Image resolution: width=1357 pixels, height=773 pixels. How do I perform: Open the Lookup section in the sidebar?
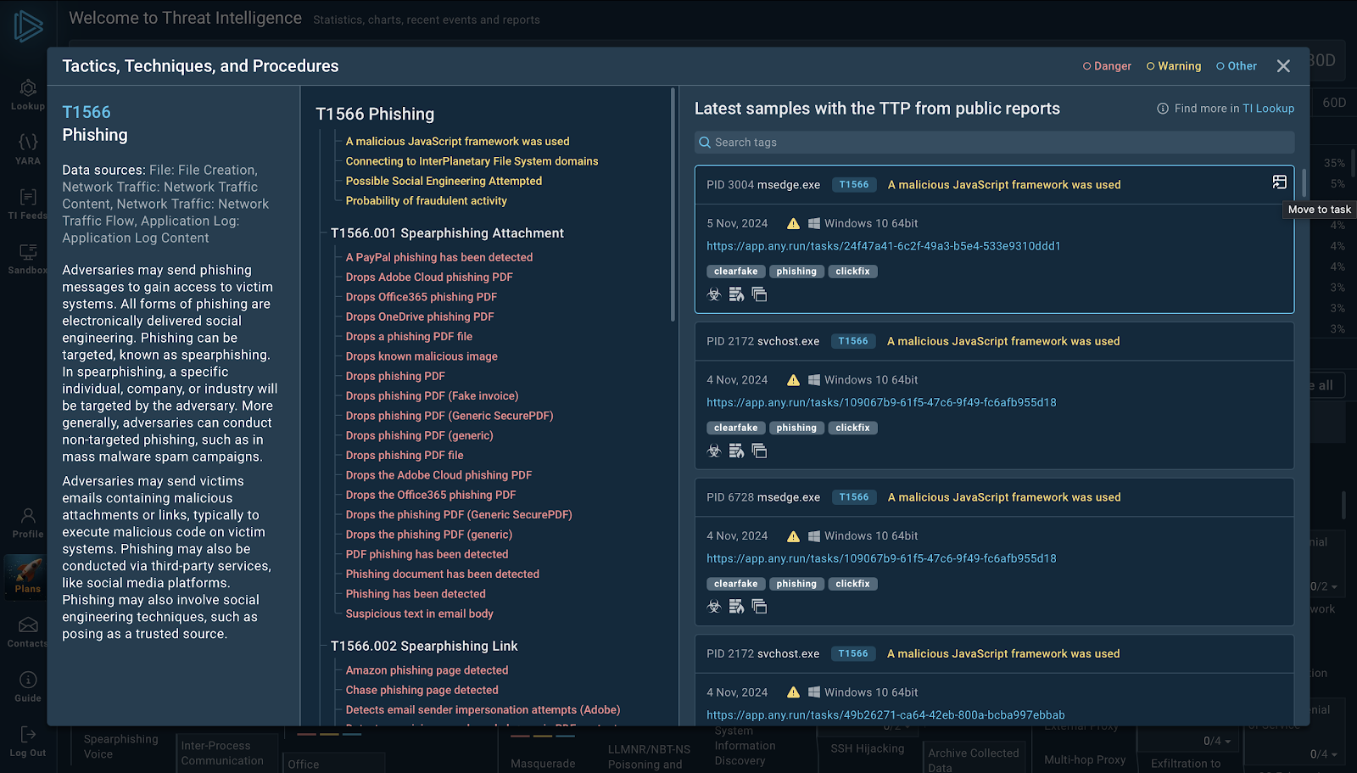[27, 95]
